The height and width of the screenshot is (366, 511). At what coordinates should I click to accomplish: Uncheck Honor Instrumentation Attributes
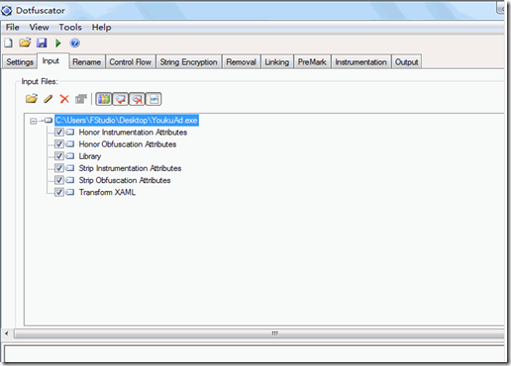(x=59, y=133)
